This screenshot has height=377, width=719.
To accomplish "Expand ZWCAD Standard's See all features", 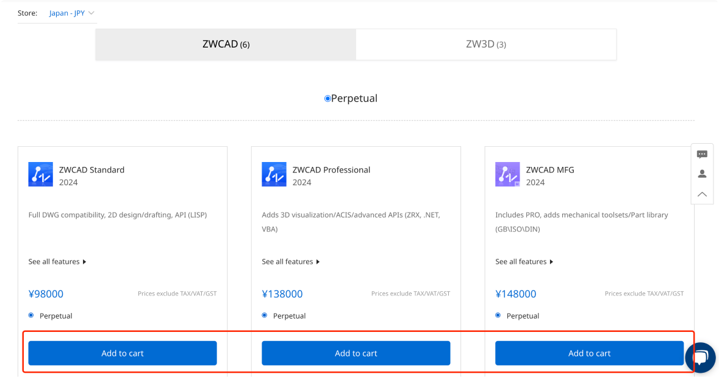I will pyautogui.click(x=57, y=261).
